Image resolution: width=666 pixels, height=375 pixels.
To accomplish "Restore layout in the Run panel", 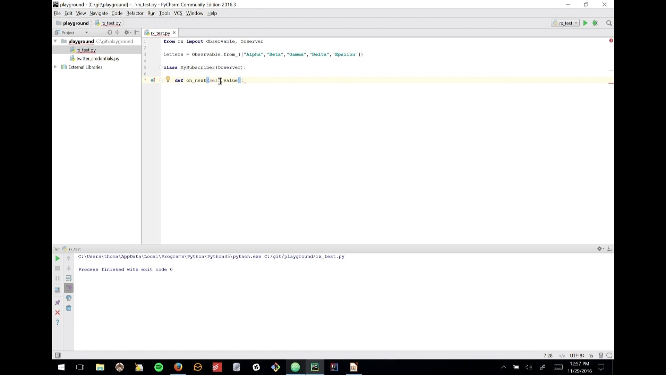I will coord(58,290).
